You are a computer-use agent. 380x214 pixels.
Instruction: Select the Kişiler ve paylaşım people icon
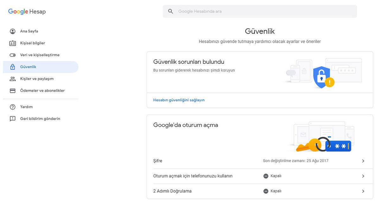pos(12,78)
